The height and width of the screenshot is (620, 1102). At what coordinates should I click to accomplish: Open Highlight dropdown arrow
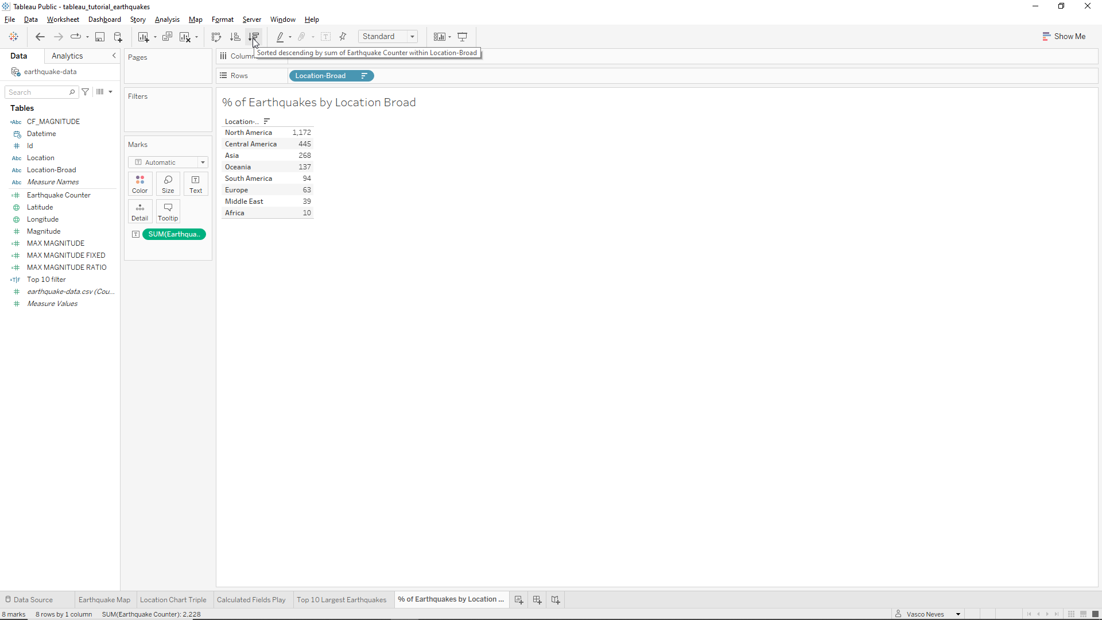pyautogui.click(x=290, y=37)
